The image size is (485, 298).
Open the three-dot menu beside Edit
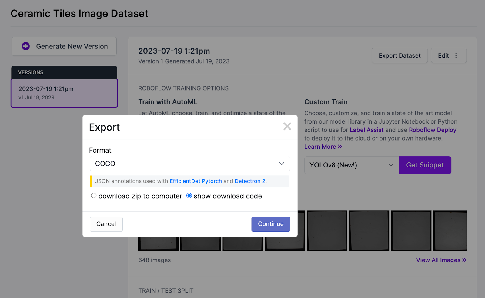(456, 55)
